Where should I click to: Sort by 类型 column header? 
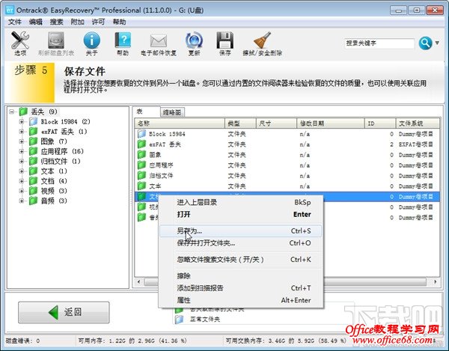(x=240, y=123)
